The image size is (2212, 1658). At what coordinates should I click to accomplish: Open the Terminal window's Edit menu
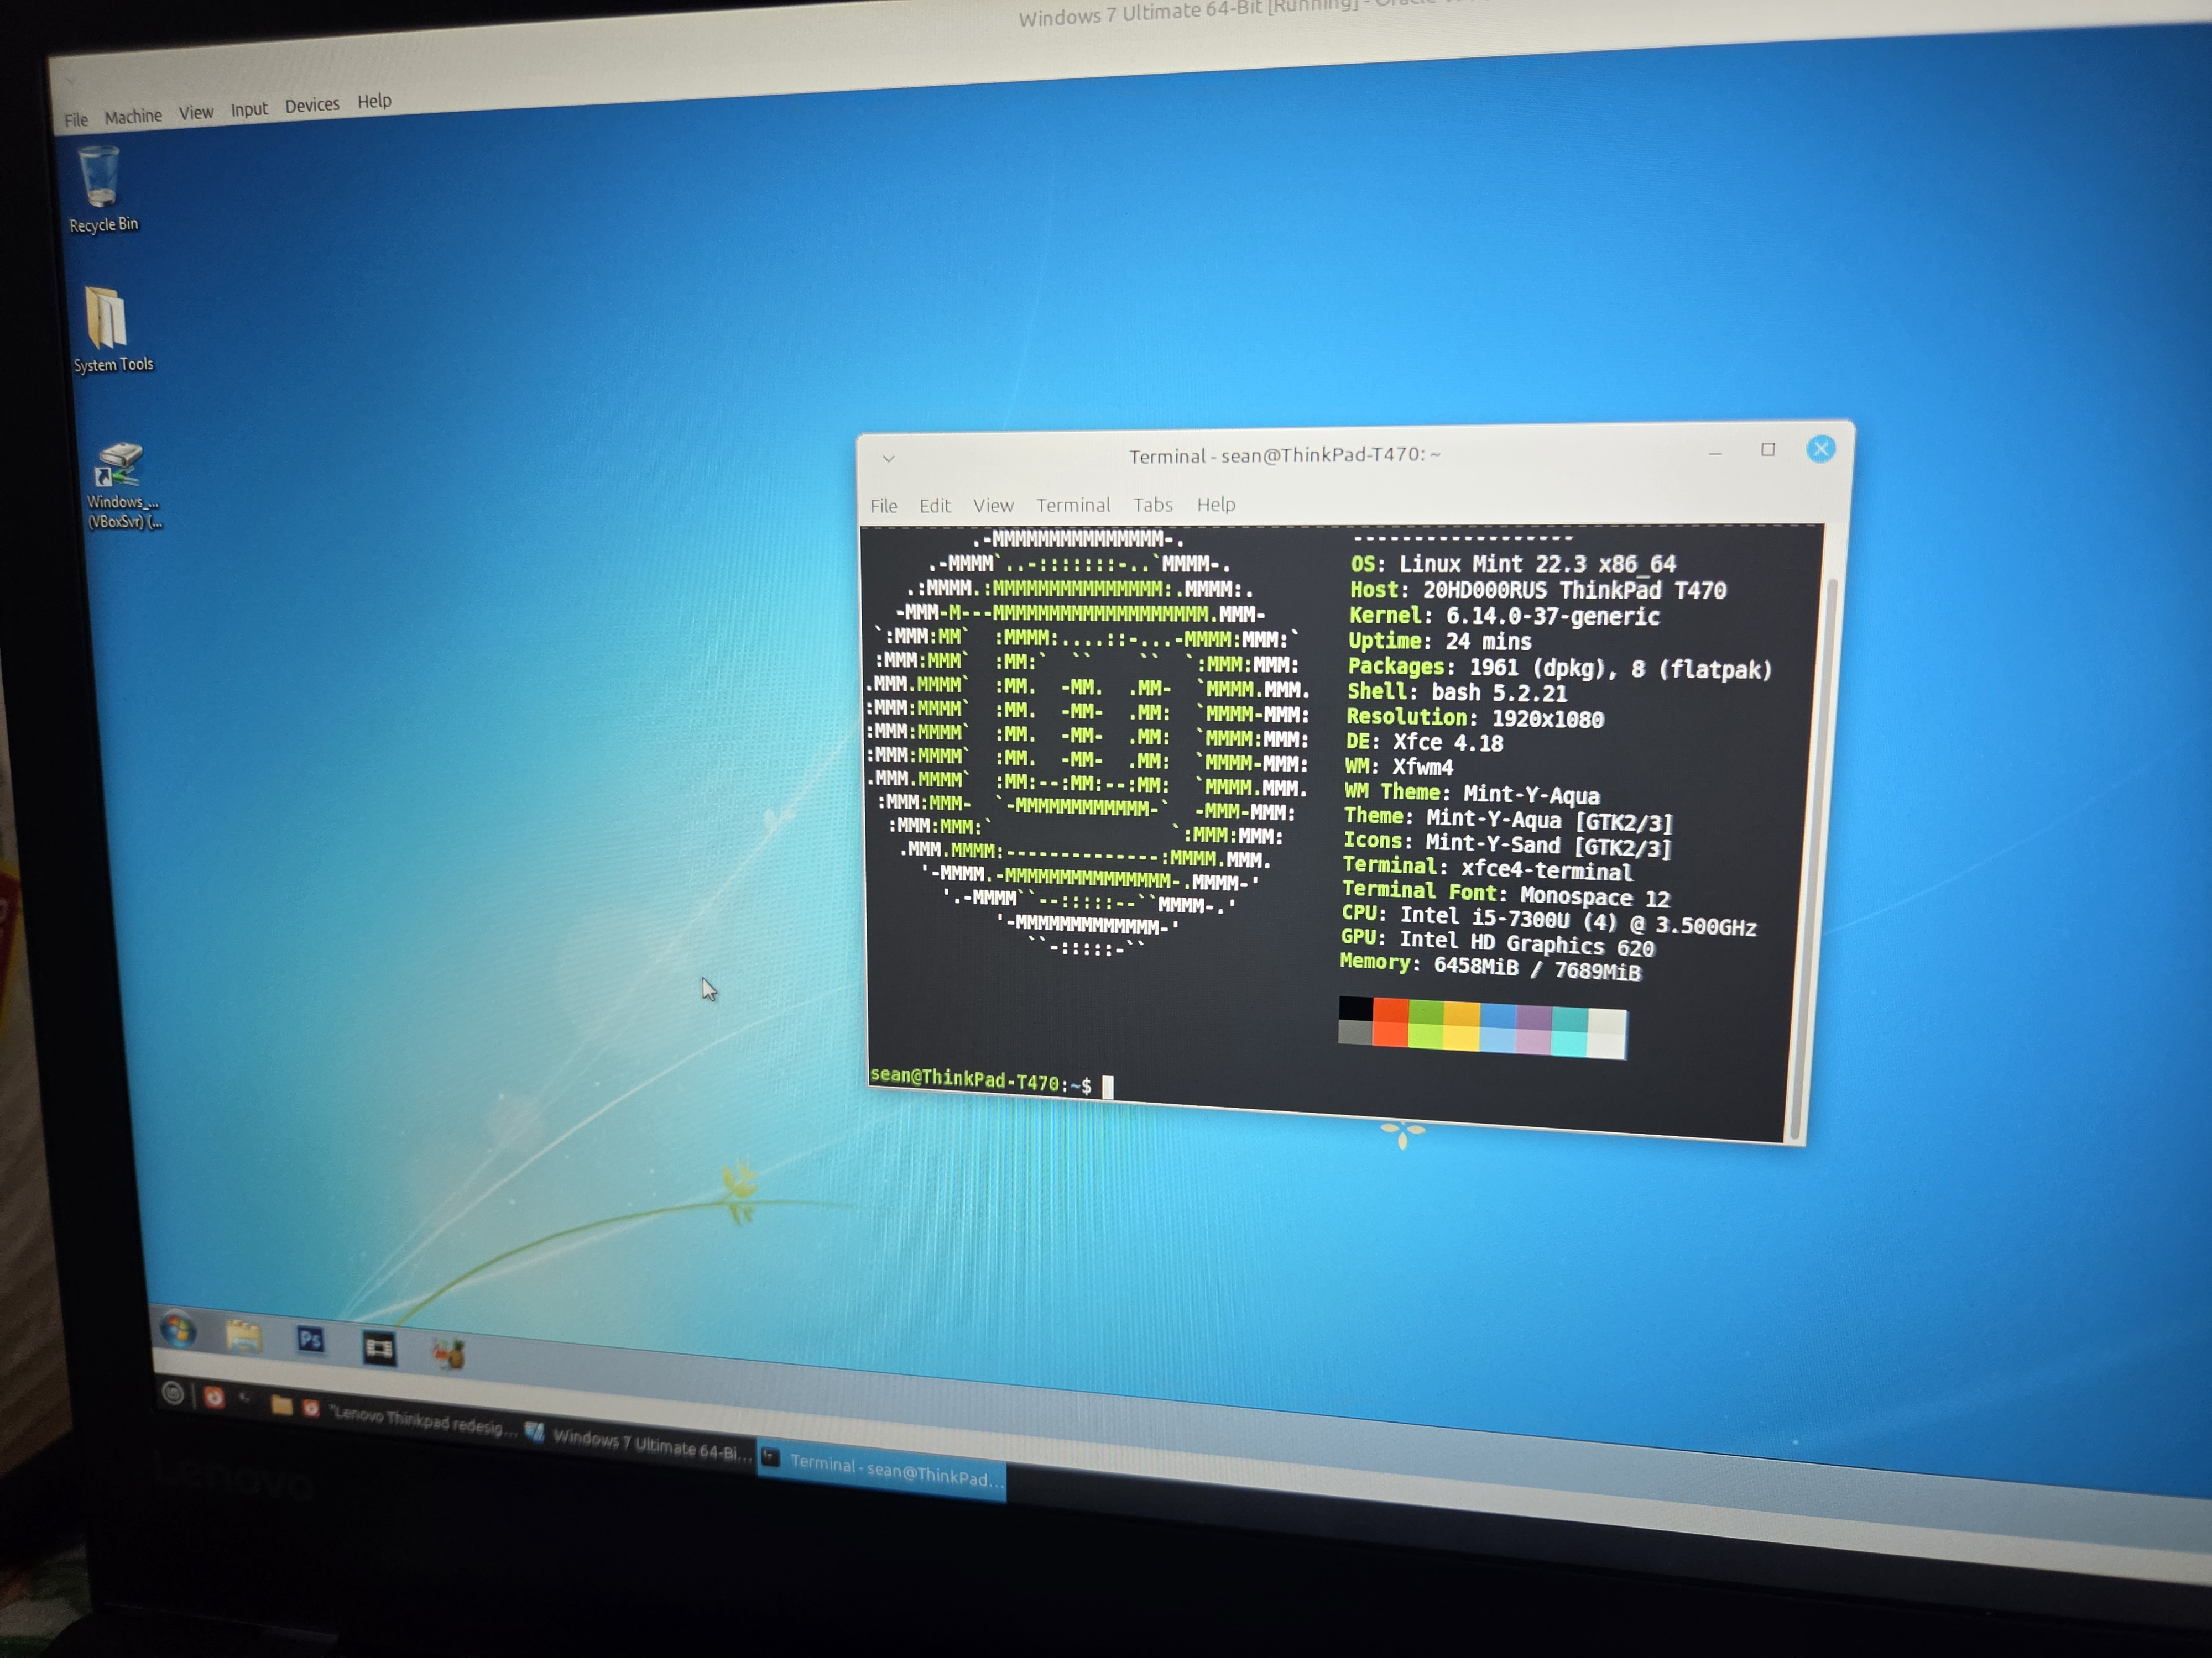point(935,506)
